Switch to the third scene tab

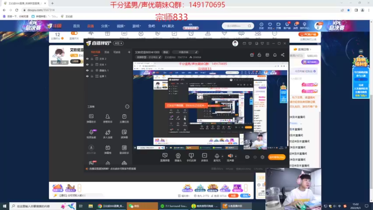(x=117, y=52)
